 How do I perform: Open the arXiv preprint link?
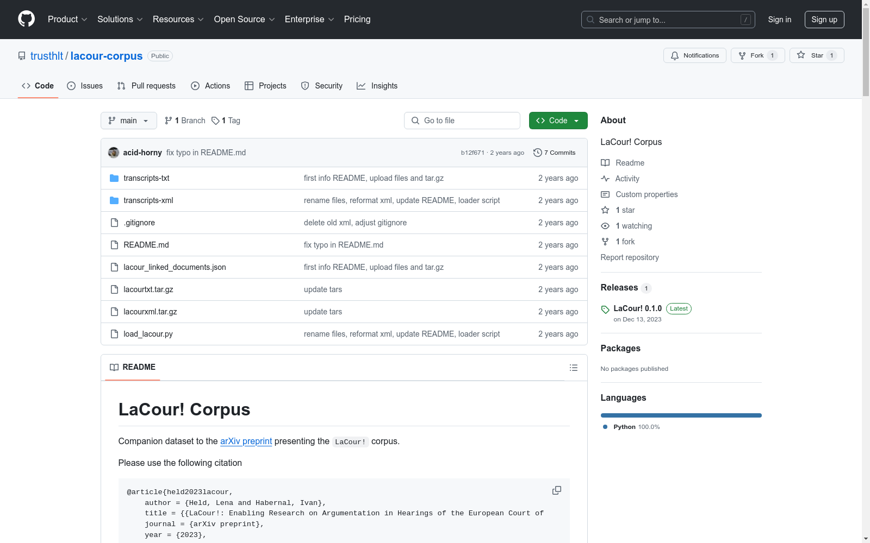point(246,441)
